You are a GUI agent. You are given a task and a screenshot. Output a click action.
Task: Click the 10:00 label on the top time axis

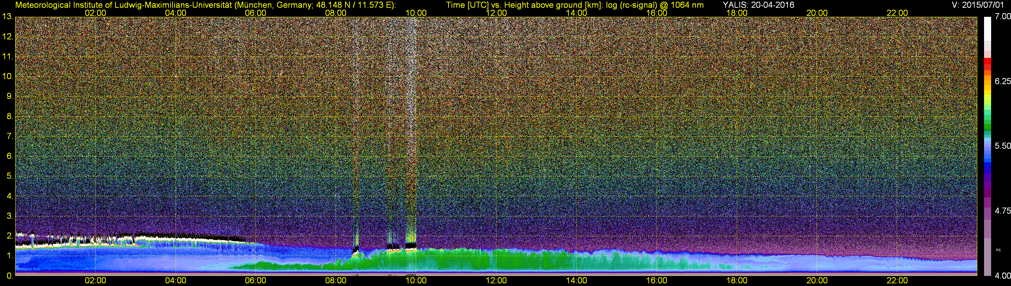point(416,13)
